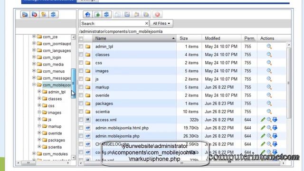Click the 755 permission of images row
The height and width of the screenshot is (171, 304).
coord(247,71)
